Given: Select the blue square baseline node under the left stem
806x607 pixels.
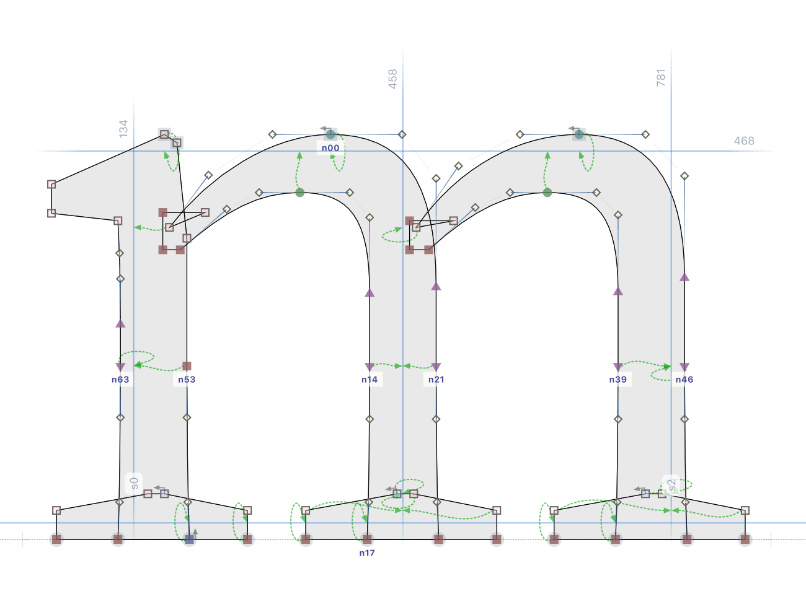Looking at the screenshot, I should click(x=189, y=539).
